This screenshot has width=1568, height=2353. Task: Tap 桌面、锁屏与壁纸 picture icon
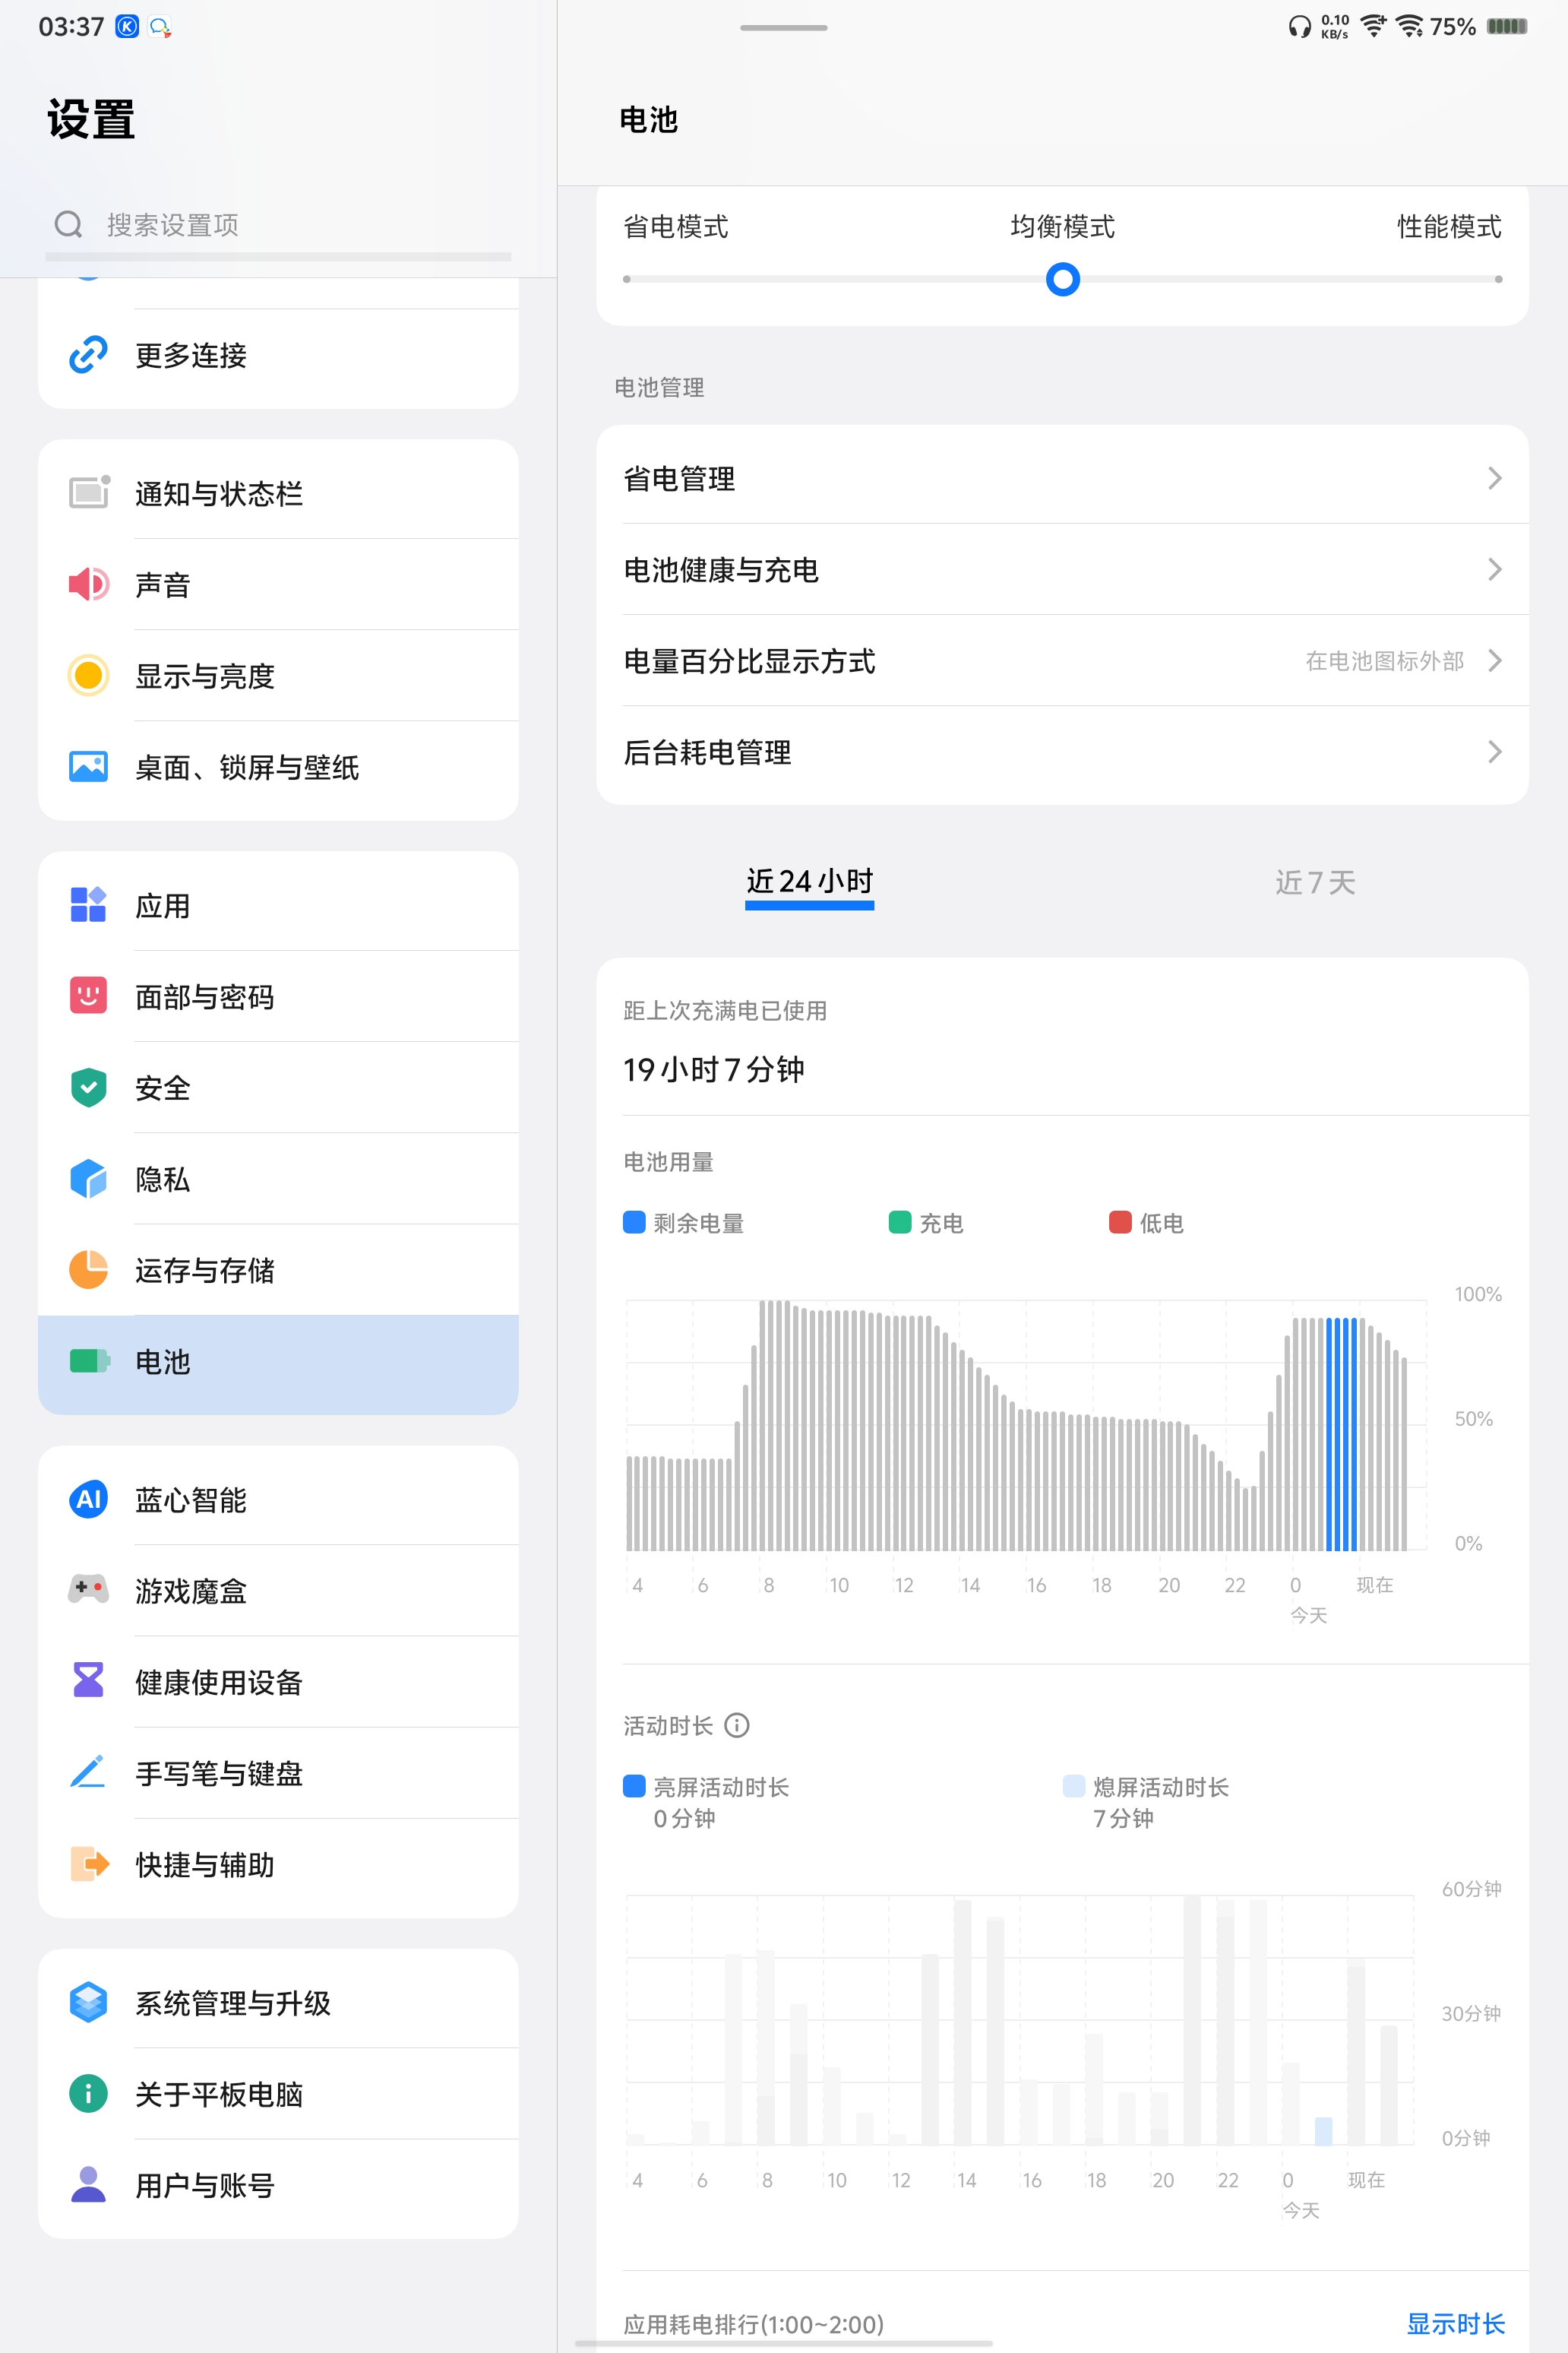coord(88,766)
